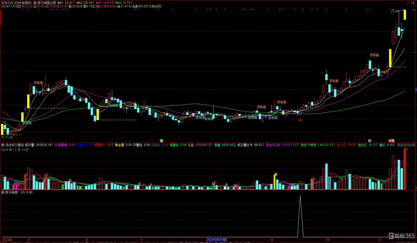Expand the 黑马神器1 indicator dropdown arrow
417x243 pixels.
coord(3,192)
